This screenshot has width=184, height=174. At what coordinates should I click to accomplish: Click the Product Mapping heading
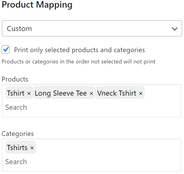tap(37, 5)
